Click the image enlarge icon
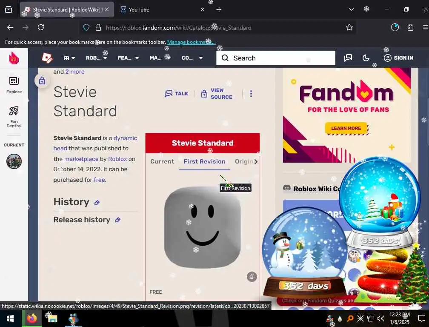Screen dimensions: 429x327 (x=252, y=277)
